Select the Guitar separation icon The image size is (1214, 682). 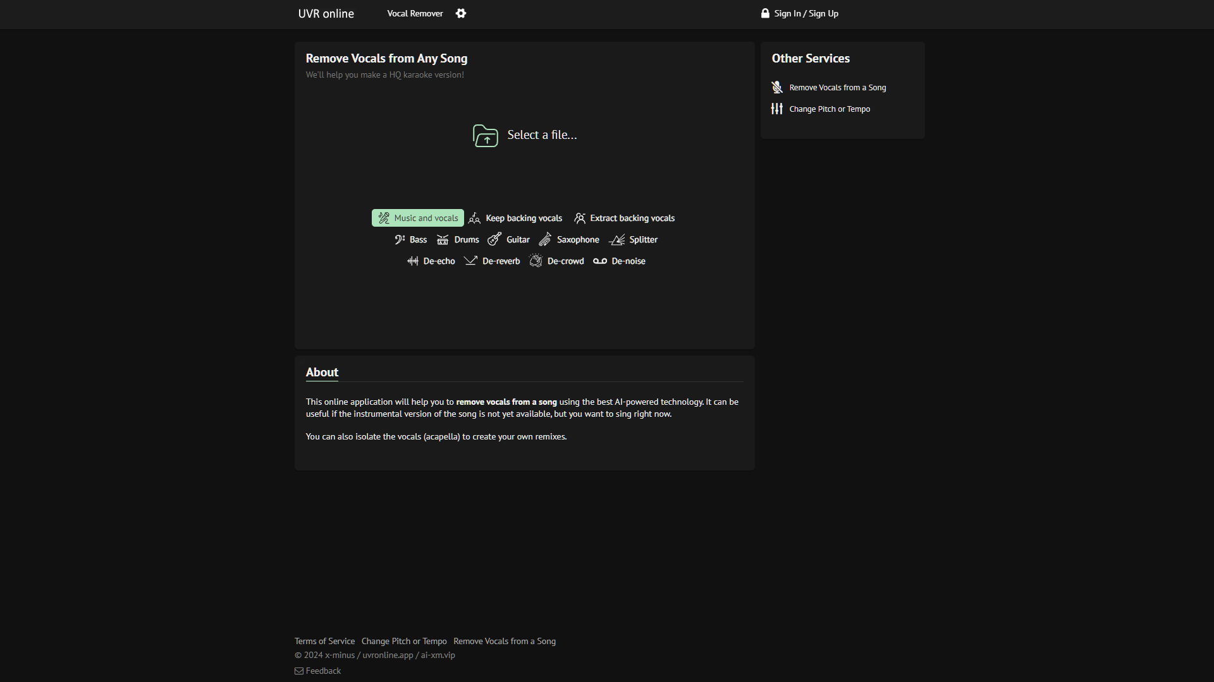(x=495, y=239)
